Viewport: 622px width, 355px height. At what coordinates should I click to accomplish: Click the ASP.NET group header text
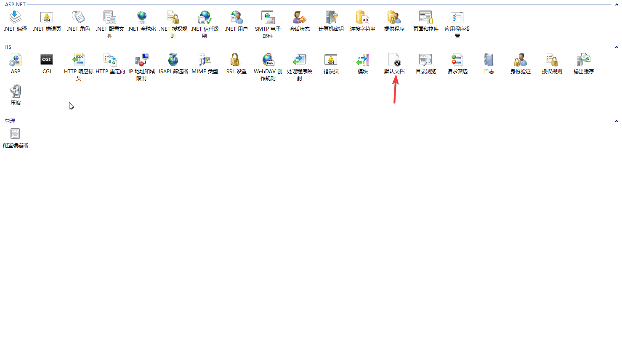click(15, 5)
